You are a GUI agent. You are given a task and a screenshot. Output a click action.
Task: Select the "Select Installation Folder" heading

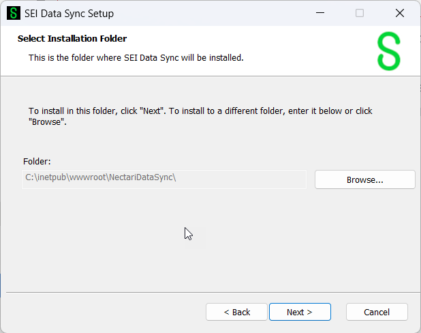(72, 39)
